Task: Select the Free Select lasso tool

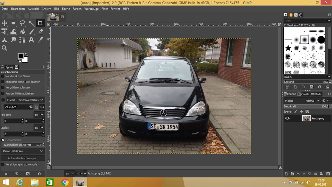Action: 23,23
